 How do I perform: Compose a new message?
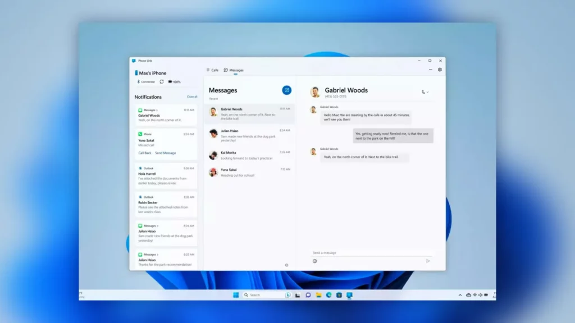(x=287, y=90)
